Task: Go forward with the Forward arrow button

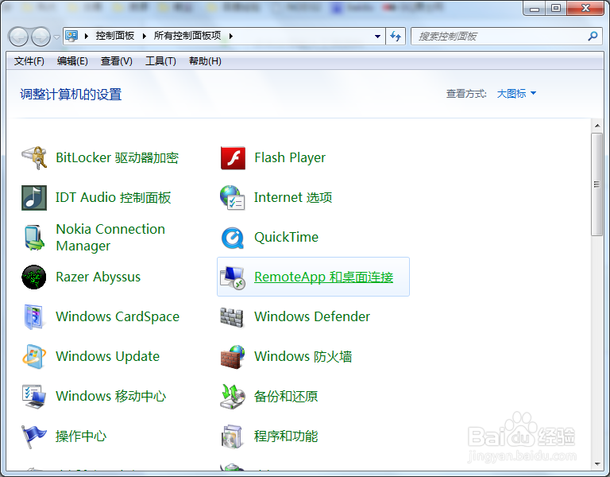Action: click(x=41, y=37)
